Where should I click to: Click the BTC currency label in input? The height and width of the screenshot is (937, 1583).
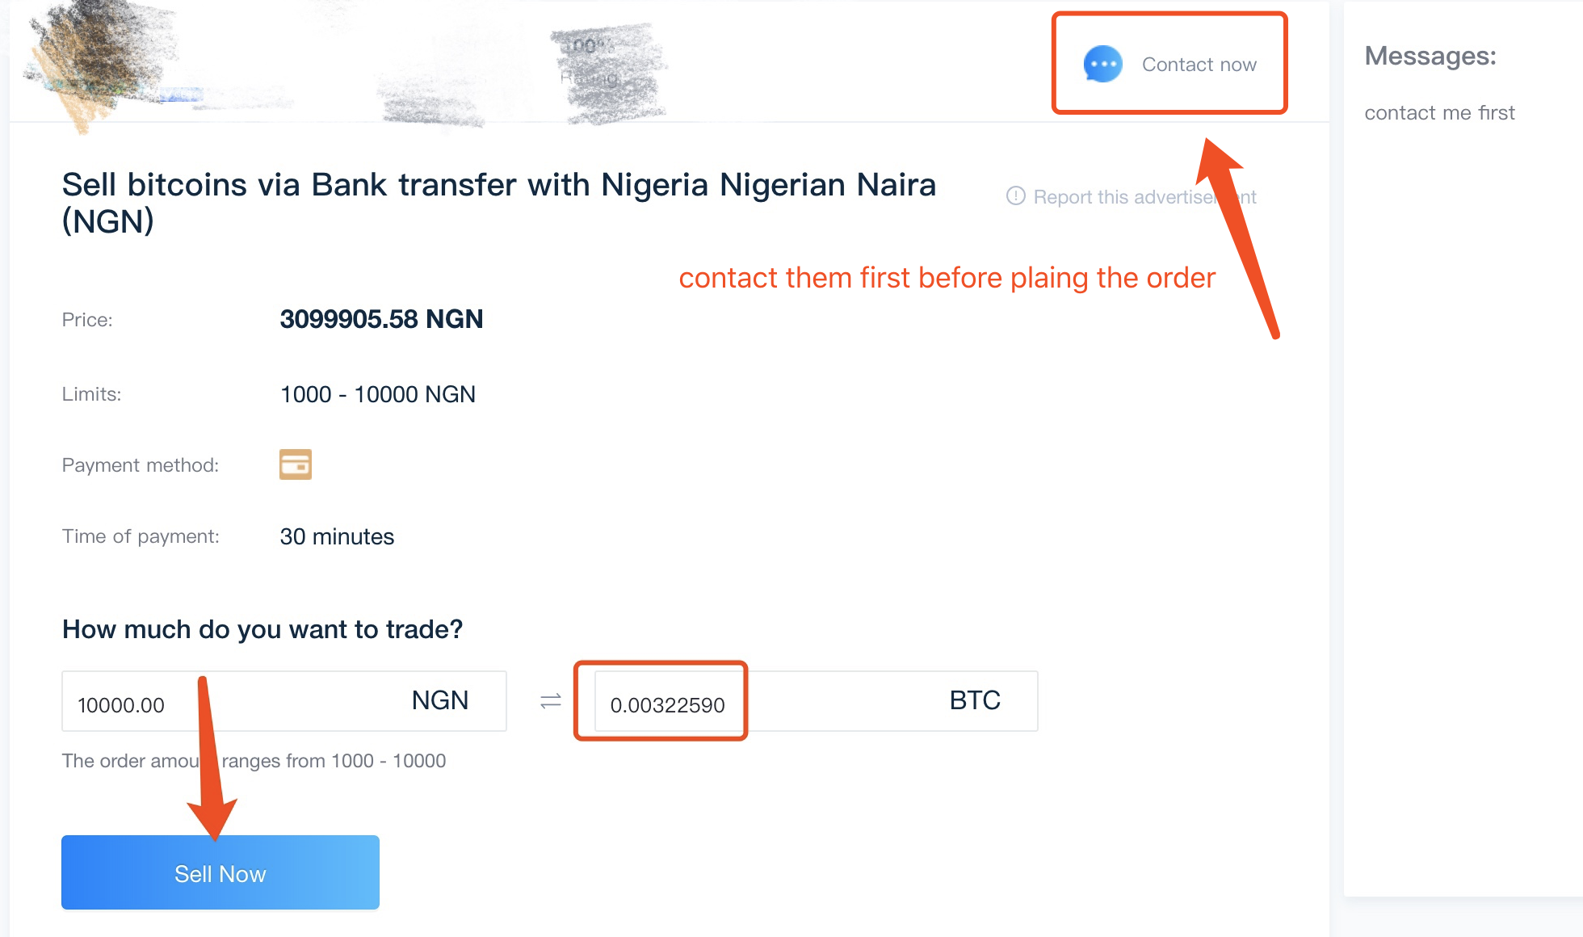click(974, 700)
